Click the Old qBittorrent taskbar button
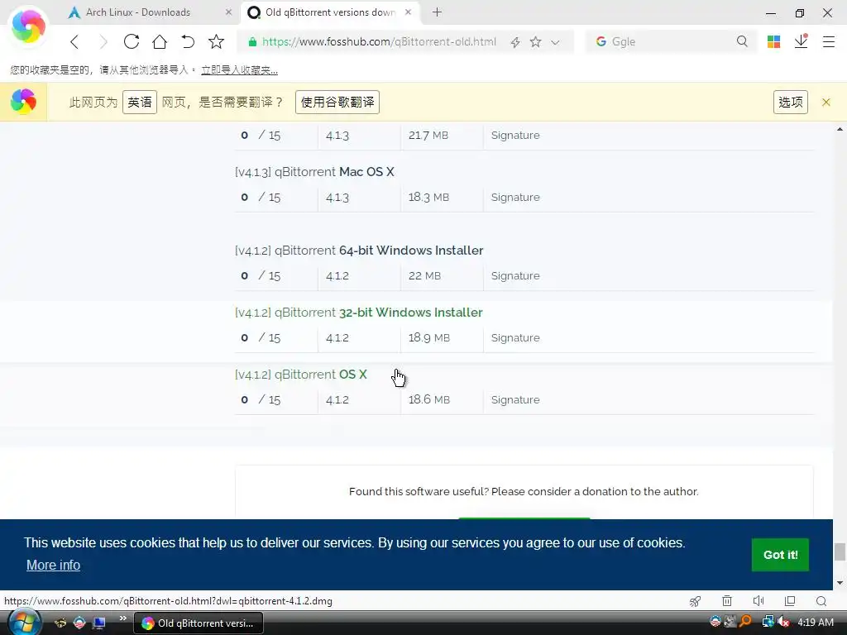The height and width of the screenshot is (635, 847). 199,623
